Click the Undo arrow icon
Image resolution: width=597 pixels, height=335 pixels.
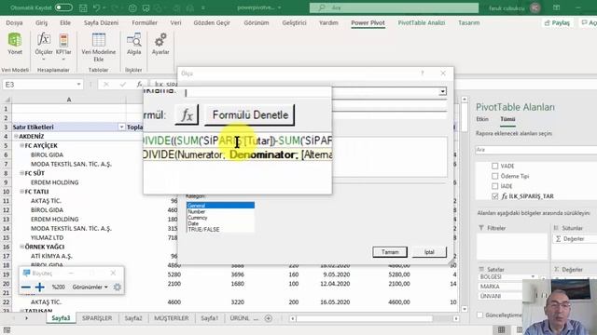(97, 7)
